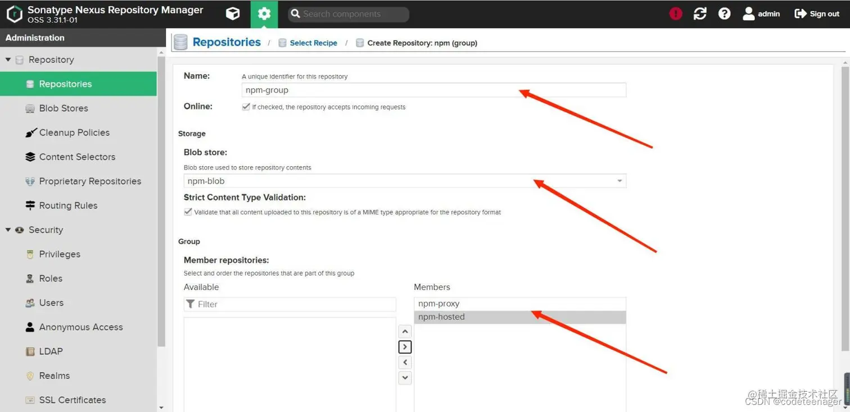
Task: Click the Repositories breadcrumb link
Action: coord(227,42)
